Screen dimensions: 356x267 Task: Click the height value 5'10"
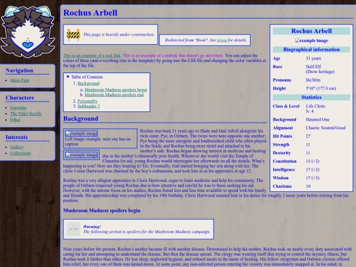tap(320, 88)
